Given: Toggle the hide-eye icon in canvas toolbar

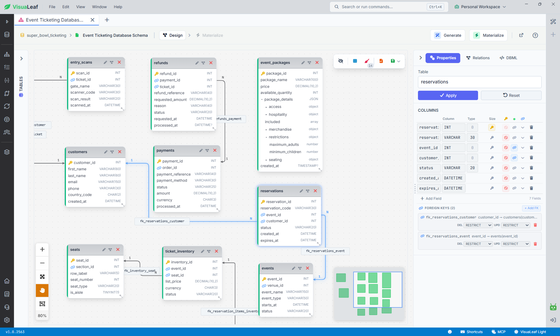Looking at the screenshot, I should (341, 61).
